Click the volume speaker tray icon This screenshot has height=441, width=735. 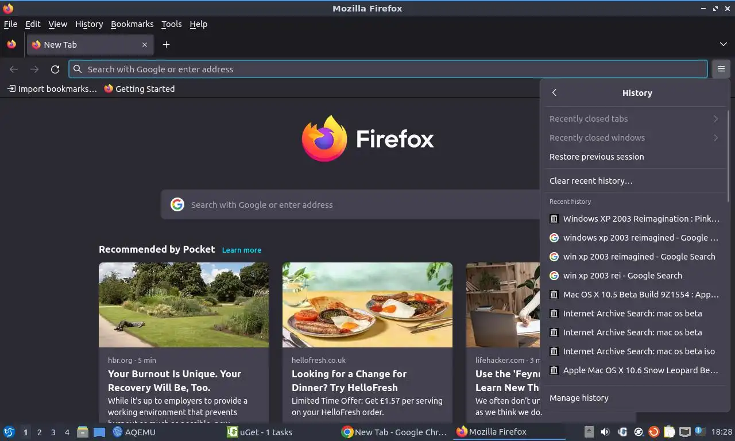605,432
